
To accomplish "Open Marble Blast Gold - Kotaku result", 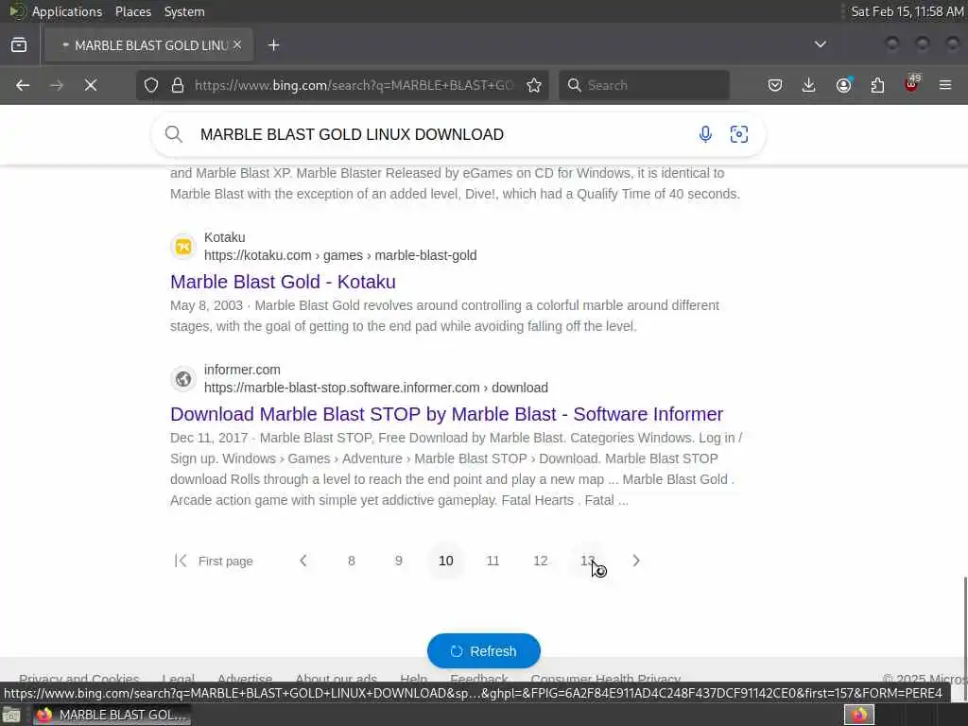I will (283, 282).
